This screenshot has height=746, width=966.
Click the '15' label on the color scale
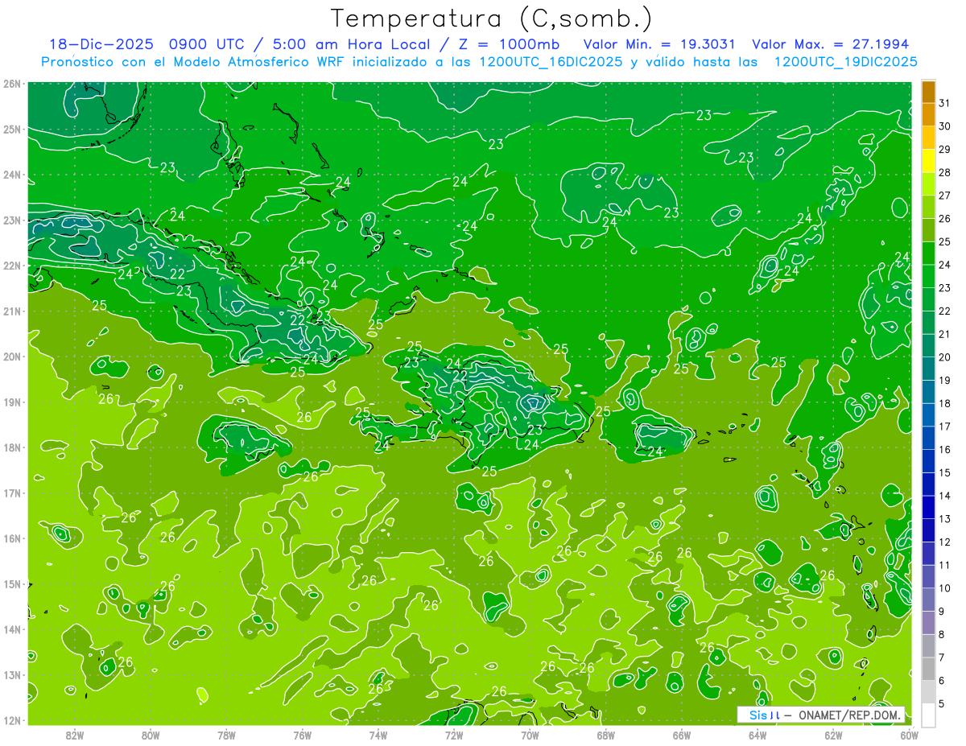(x=945, y=473)
